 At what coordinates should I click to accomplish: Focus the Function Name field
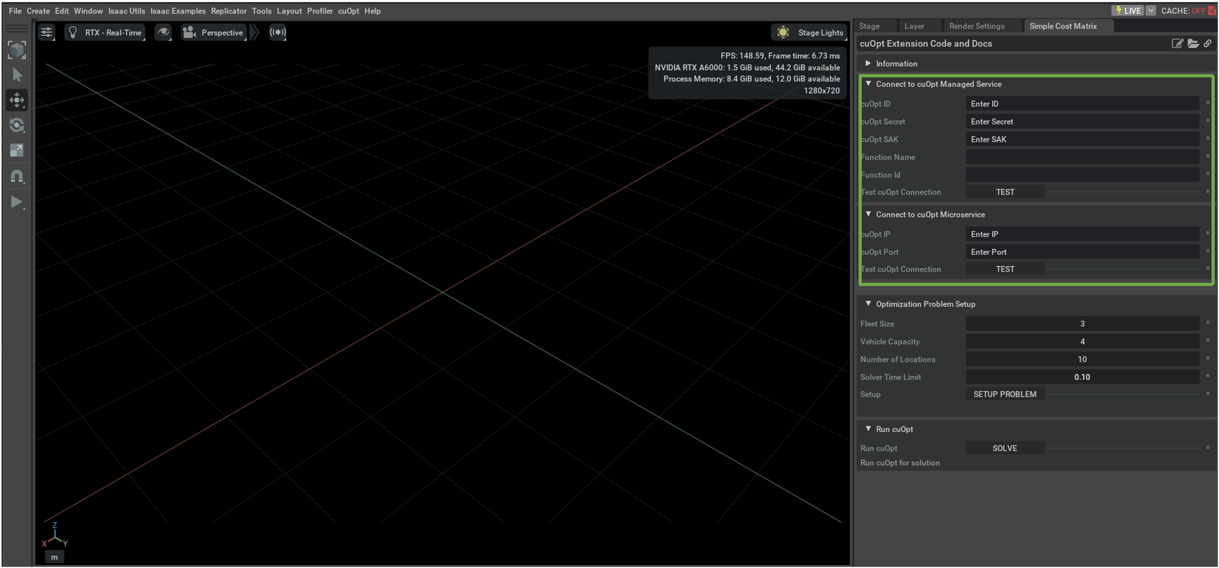(1082, 157)
